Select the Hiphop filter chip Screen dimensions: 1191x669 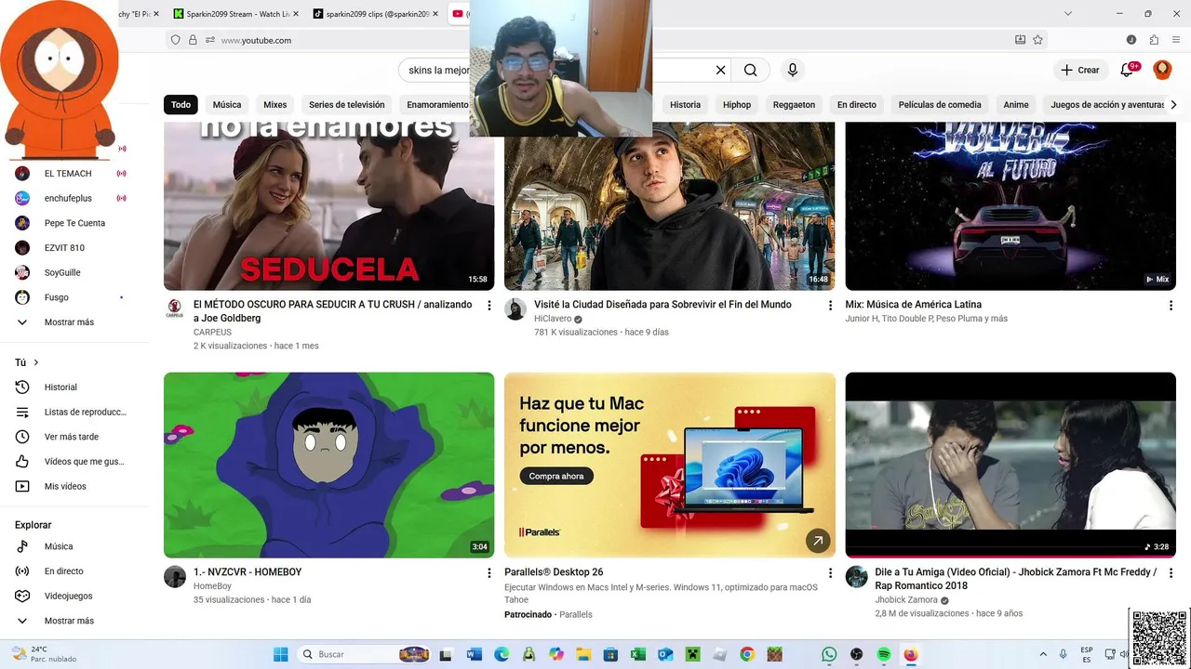[x=737, y=104]
